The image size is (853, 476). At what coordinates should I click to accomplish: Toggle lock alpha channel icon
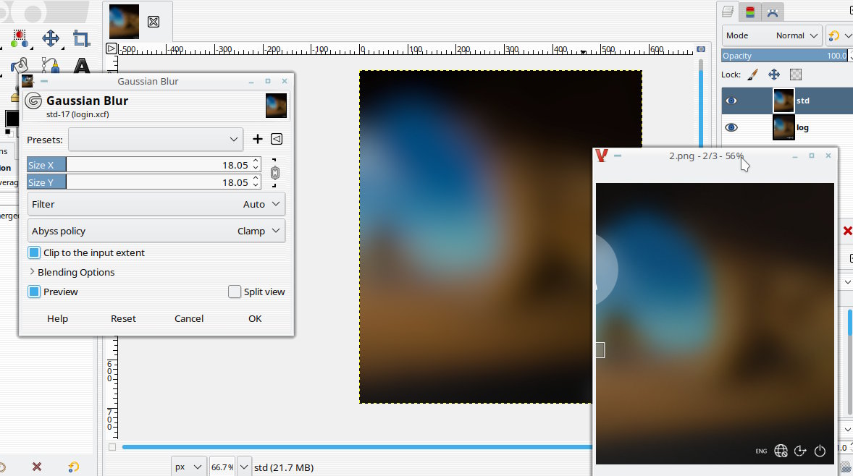point(795,75)
